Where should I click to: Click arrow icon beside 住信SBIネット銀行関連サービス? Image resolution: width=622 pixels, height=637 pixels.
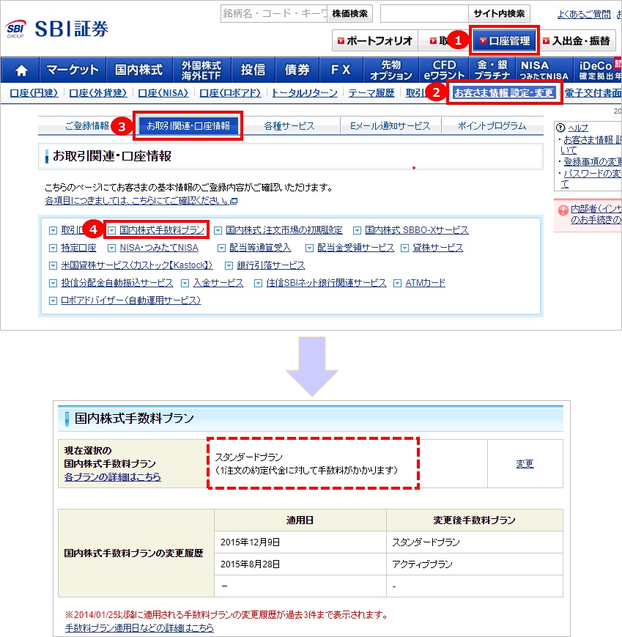click(258, 283)
